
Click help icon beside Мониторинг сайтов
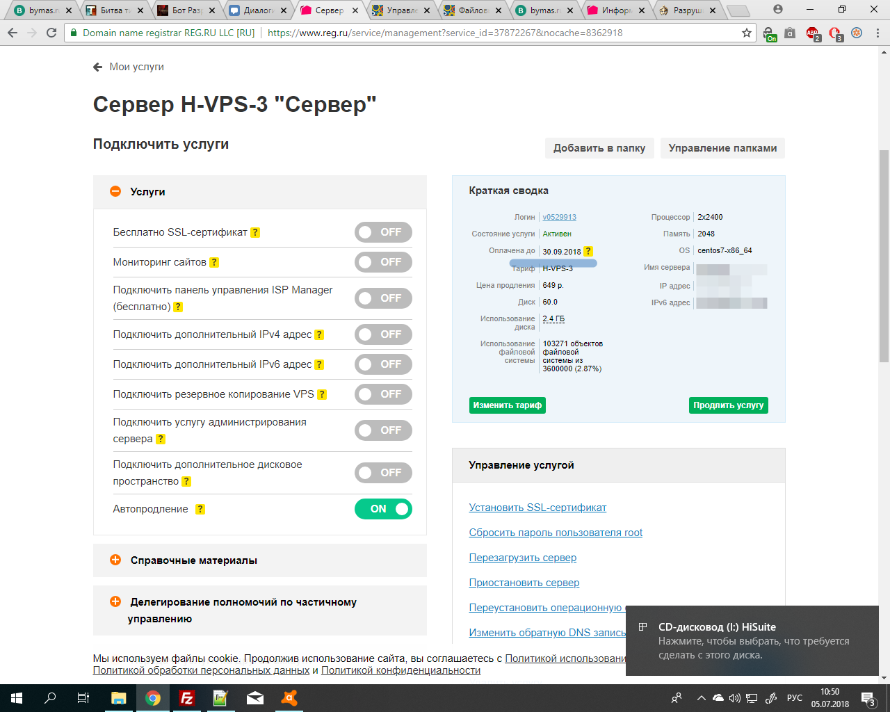pyautogui.click(x=214, y=262)
